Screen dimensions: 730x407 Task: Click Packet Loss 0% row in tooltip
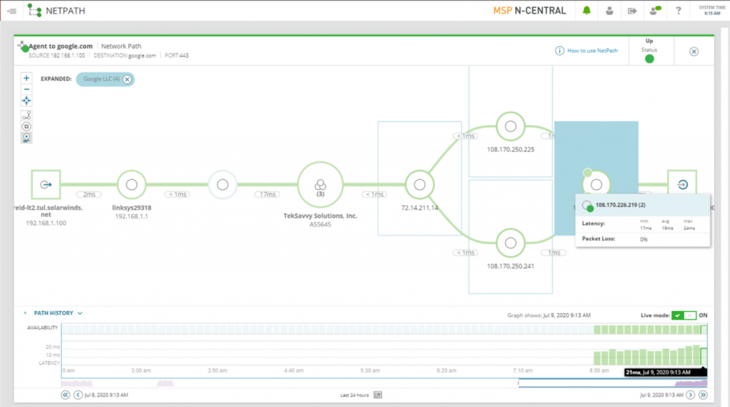[x=642, y=239]
